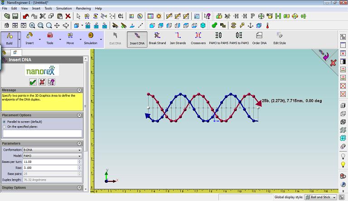Open the Rendering menu
348x201 pixels.
point(83,8)
